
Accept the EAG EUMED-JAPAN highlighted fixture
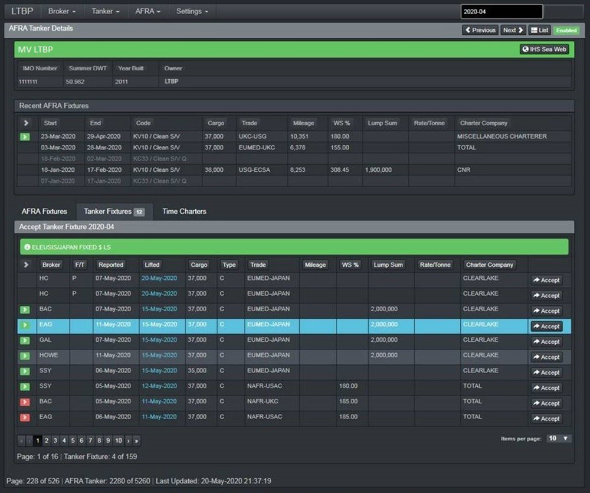pyautogui.click(x=546, y=327)
